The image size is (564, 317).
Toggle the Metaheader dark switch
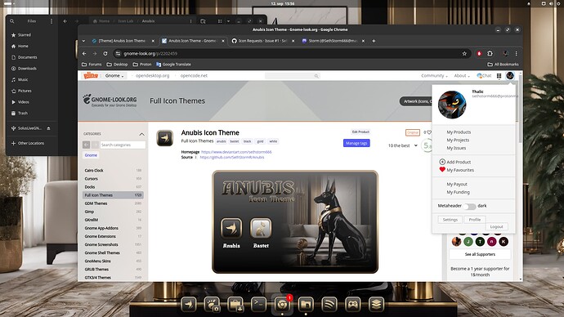pyautogui.click(x=469, y=206)
